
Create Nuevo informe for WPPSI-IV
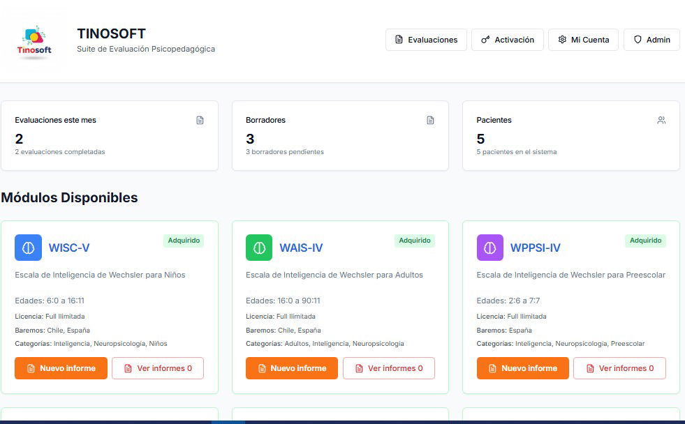pos(522,368)
